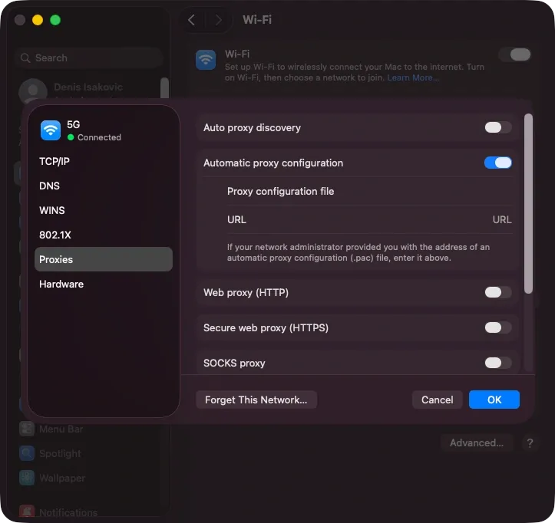Click the Connected status text

(x=99, y=137)
